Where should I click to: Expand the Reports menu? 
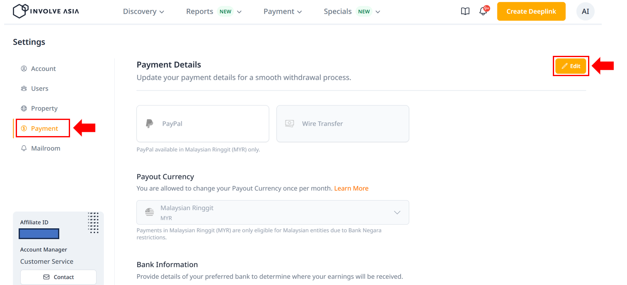214,12
